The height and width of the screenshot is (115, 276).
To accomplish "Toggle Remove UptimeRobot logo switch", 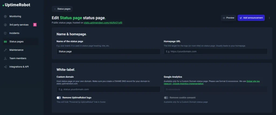I will click(x=59, y=98).
